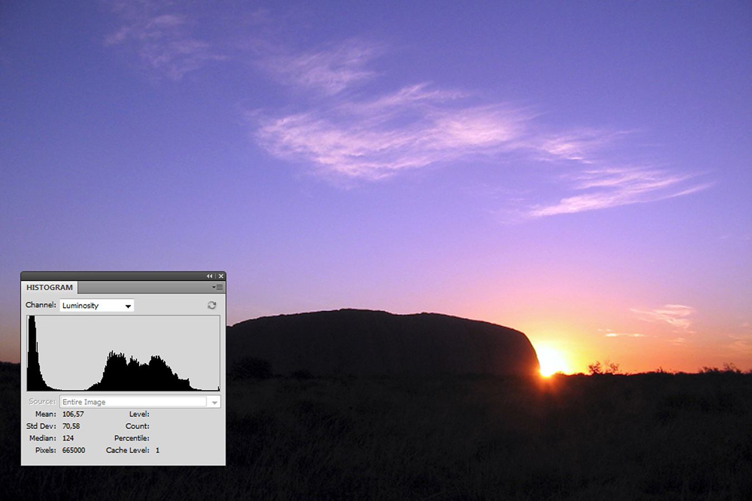The image size is (752, 501).
Task: Click the Median value 124
Action: coord(68,439)
